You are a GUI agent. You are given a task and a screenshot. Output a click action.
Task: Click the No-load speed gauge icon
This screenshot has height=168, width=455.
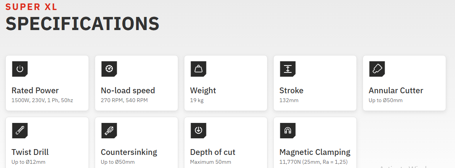pyautogui.click(x=109, y=69)
